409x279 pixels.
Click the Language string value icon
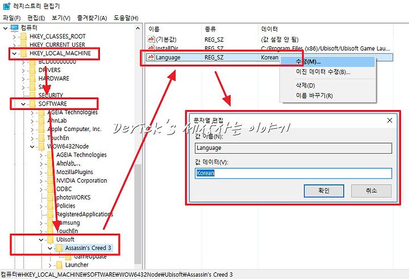point(151,57)
